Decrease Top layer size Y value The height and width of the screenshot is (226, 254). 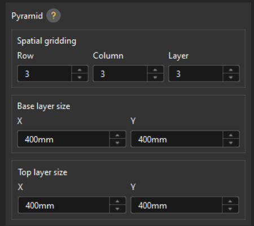230,209
